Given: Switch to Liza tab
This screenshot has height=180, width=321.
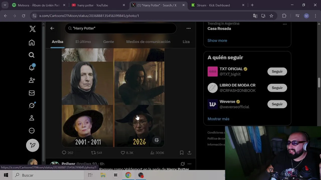Looking at the screenshot, I should 186,42.
